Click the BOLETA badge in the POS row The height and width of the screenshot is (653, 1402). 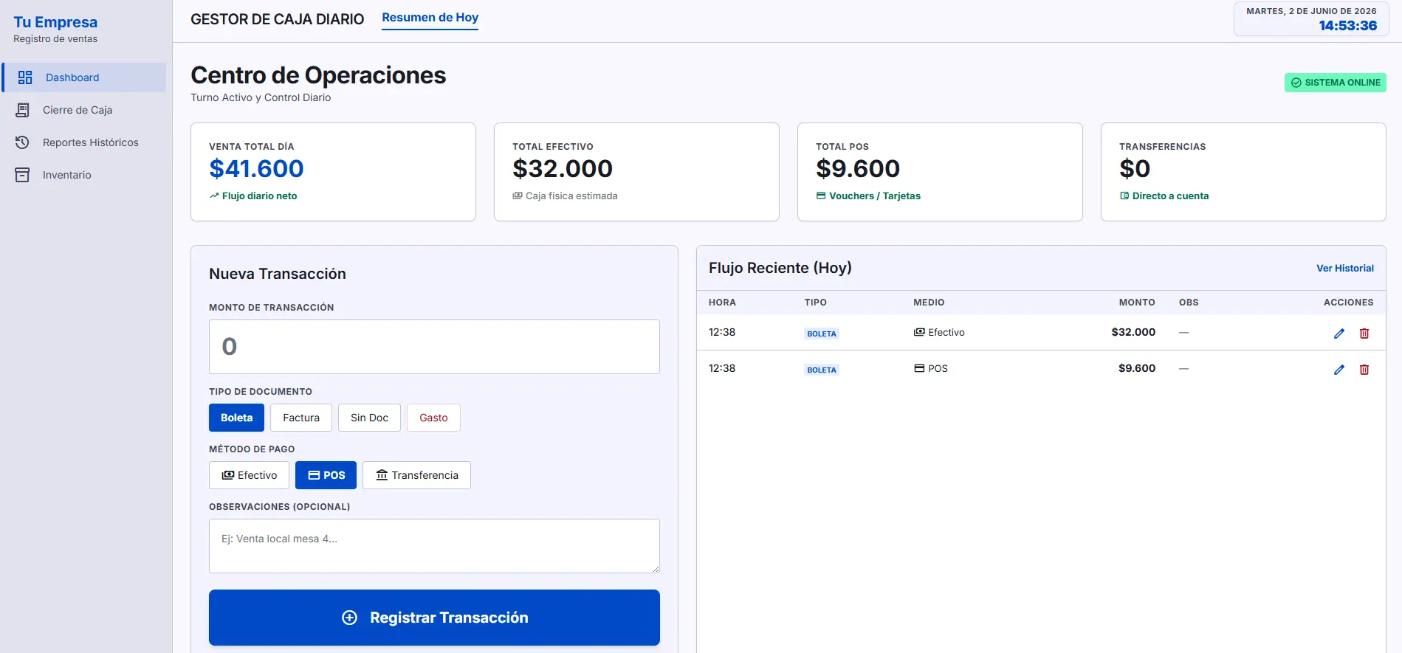click(x=822, y=370)
